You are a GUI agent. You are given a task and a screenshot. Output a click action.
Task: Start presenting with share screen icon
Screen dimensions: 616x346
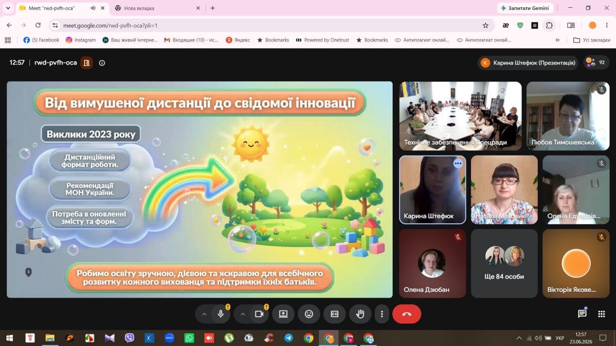[283, 314]
